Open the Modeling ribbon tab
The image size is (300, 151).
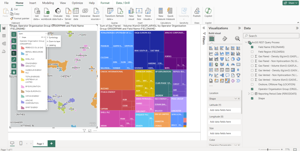click(x=48, y=3)
